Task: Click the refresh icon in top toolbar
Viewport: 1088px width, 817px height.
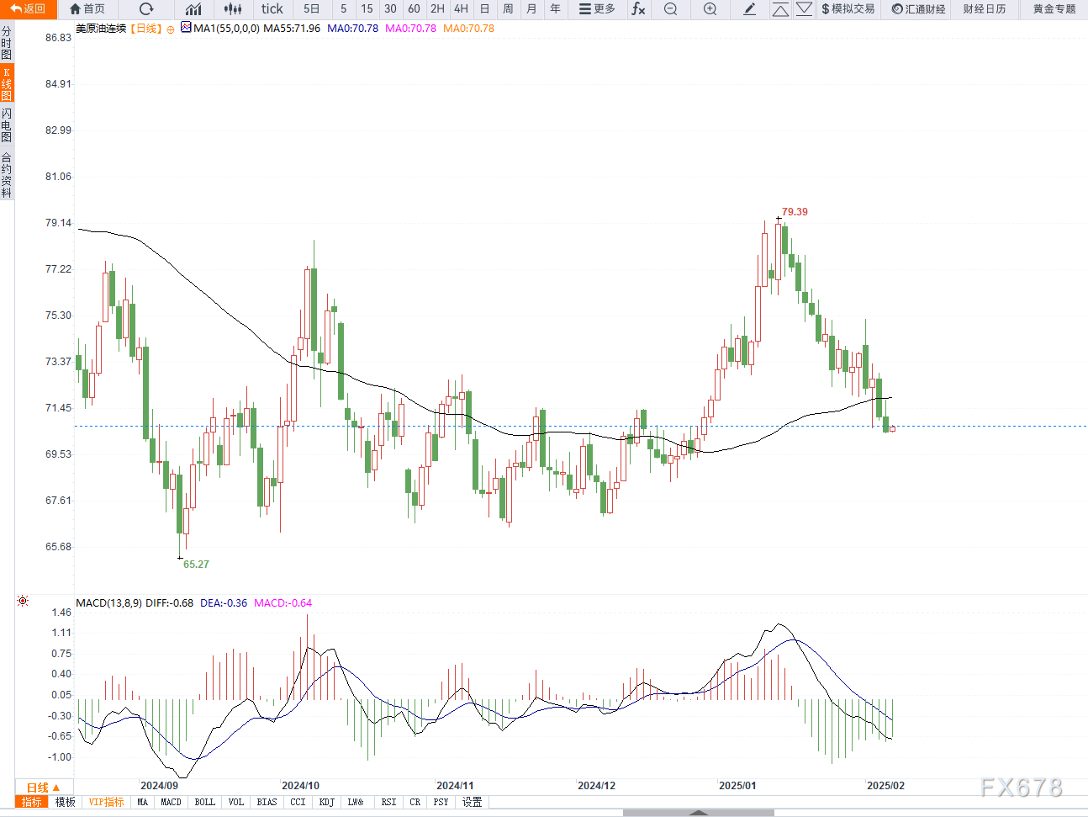Action: point(146,9)
